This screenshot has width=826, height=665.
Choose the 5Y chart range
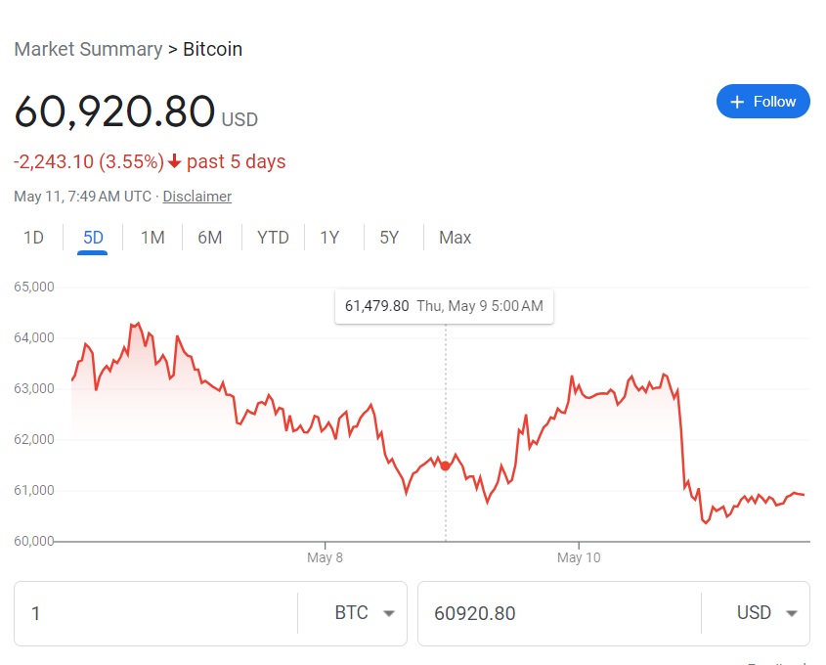point(389,238)
